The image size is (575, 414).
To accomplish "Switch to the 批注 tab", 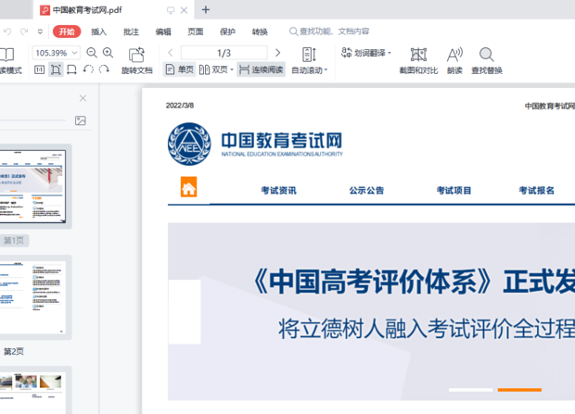I will (x=131, y=31).
